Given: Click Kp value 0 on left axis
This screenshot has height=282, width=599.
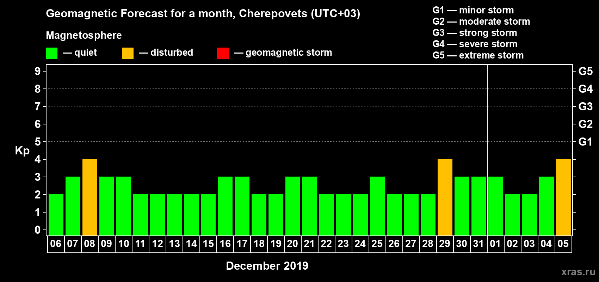Looking at the screenshot, I should click(38, 230).
